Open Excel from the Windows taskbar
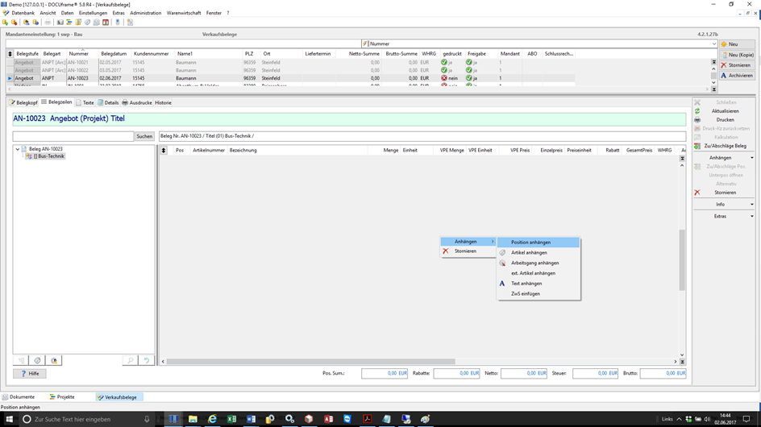The height and width of the screenshot is (427, 761). [x=231, y=419]
